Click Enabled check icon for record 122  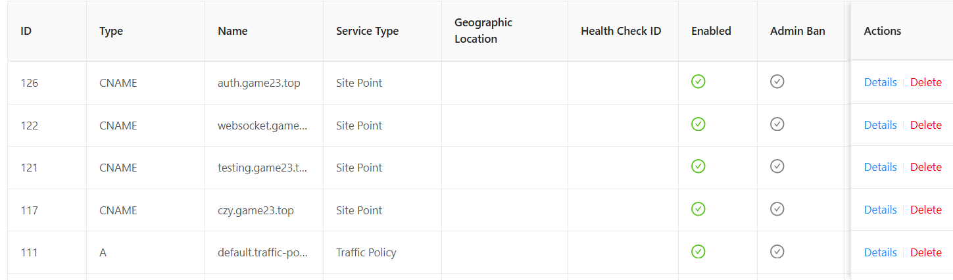pos(698,124)
